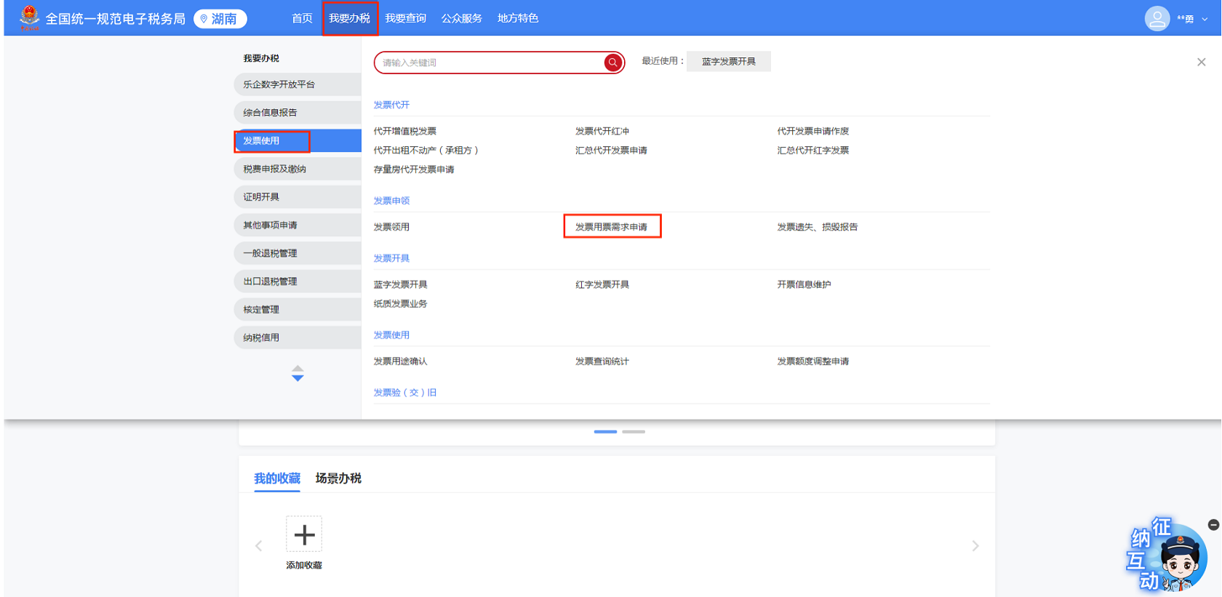Open the 湖南 region selector

pyautogui.click(x=220, y=19)
